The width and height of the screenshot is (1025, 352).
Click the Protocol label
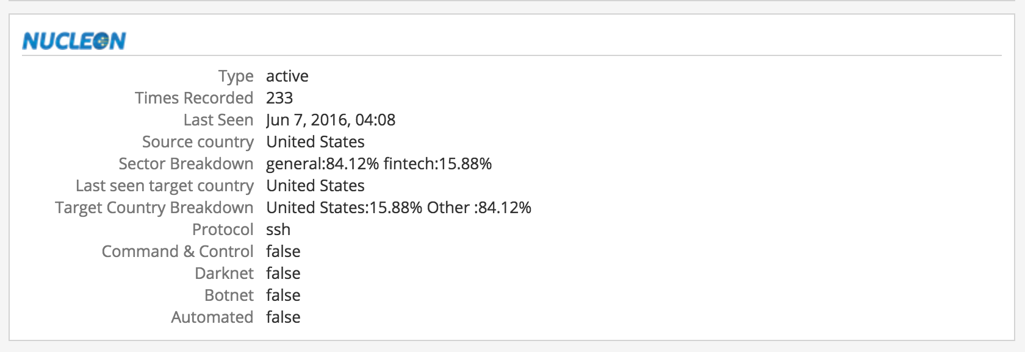[x=223, y=230]
